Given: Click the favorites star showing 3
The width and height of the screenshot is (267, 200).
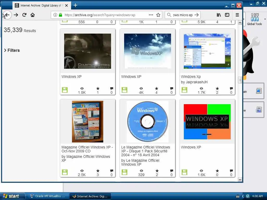Looking at the screenshot, I should click(98, 171).
